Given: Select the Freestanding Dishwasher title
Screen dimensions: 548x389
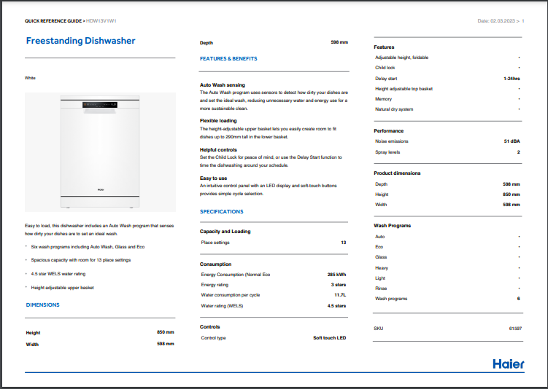Looking at the screenshot, I should [x=80, y=41].
